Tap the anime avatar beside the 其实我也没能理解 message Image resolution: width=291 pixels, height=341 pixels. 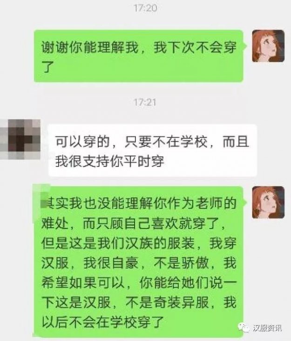pyautogui.click(x=268, y=203)
